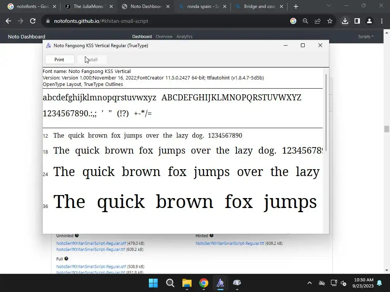This screenshot has height=292, width=390.
Task: Click the Google icon in address bar
Action: click(293, 21)
